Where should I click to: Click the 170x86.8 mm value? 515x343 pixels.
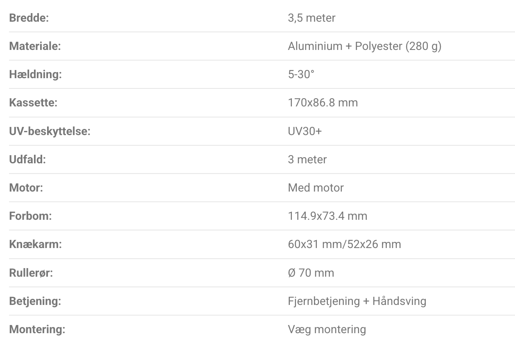(x=323, y=103)
